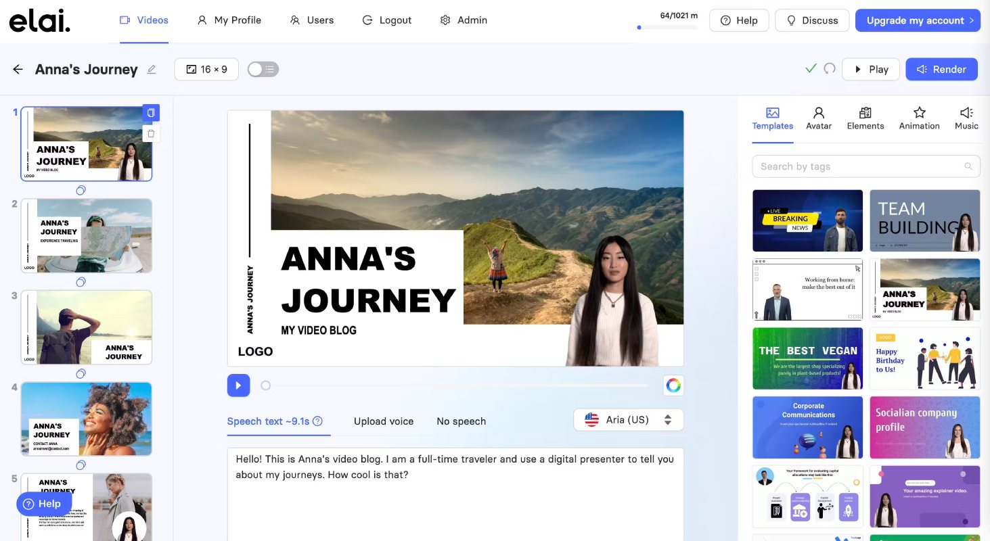Open the Avatar panel

(819, 118)
